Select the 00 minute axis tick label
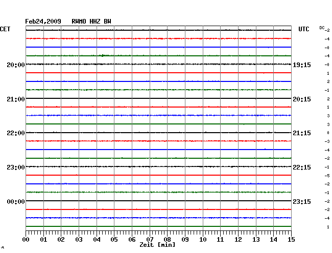 click(26, 240)
